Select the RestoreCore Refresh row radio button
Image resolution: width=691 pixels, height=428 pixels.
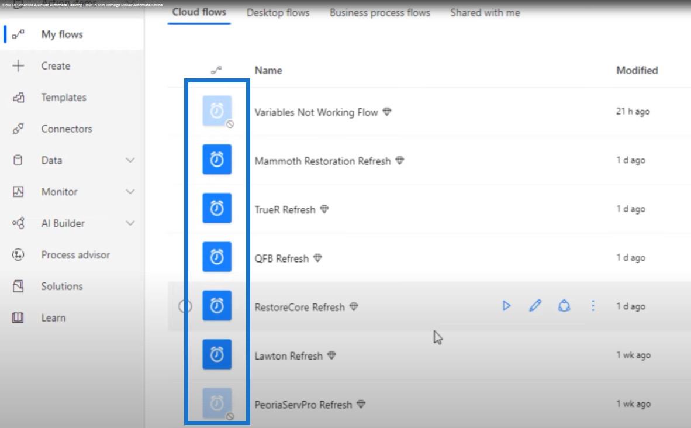click(185, 306)
